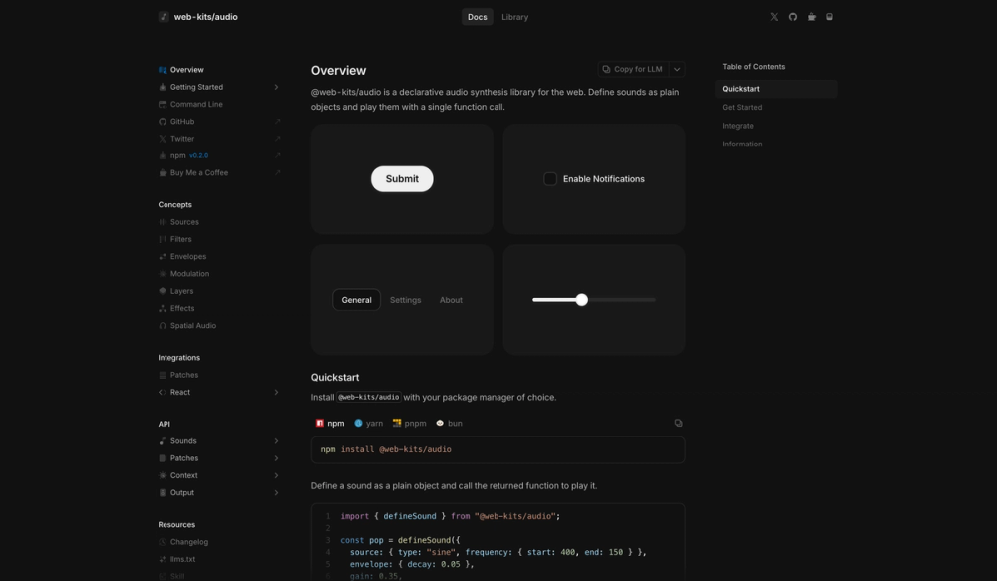Expand the Output section
Screen dimensions: 997x581
click(276, 492)
